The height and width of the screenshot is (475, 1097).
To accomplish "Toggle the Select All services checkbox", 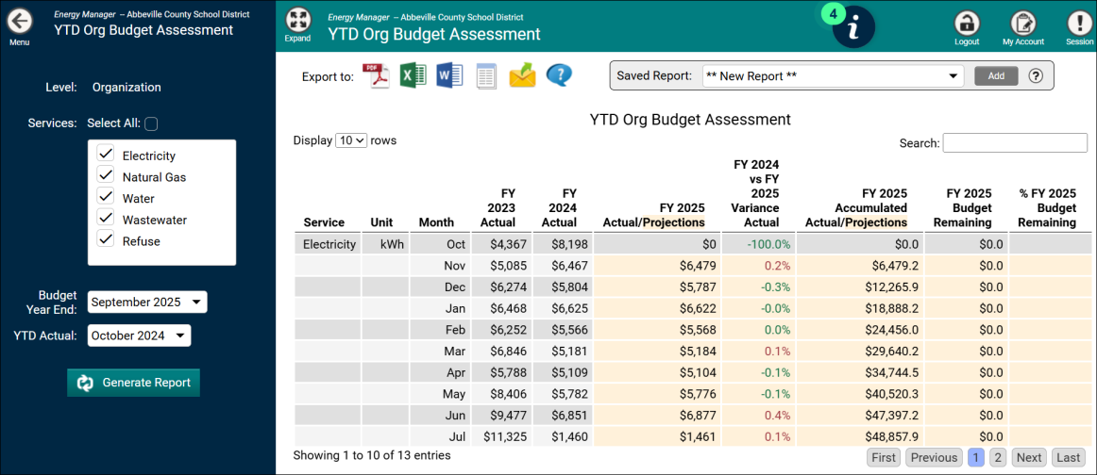I will point(151,123).
